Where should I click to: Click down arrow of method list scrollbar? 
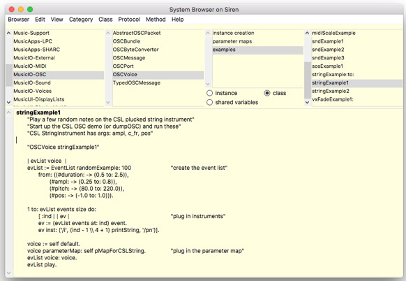click(307, 102)
